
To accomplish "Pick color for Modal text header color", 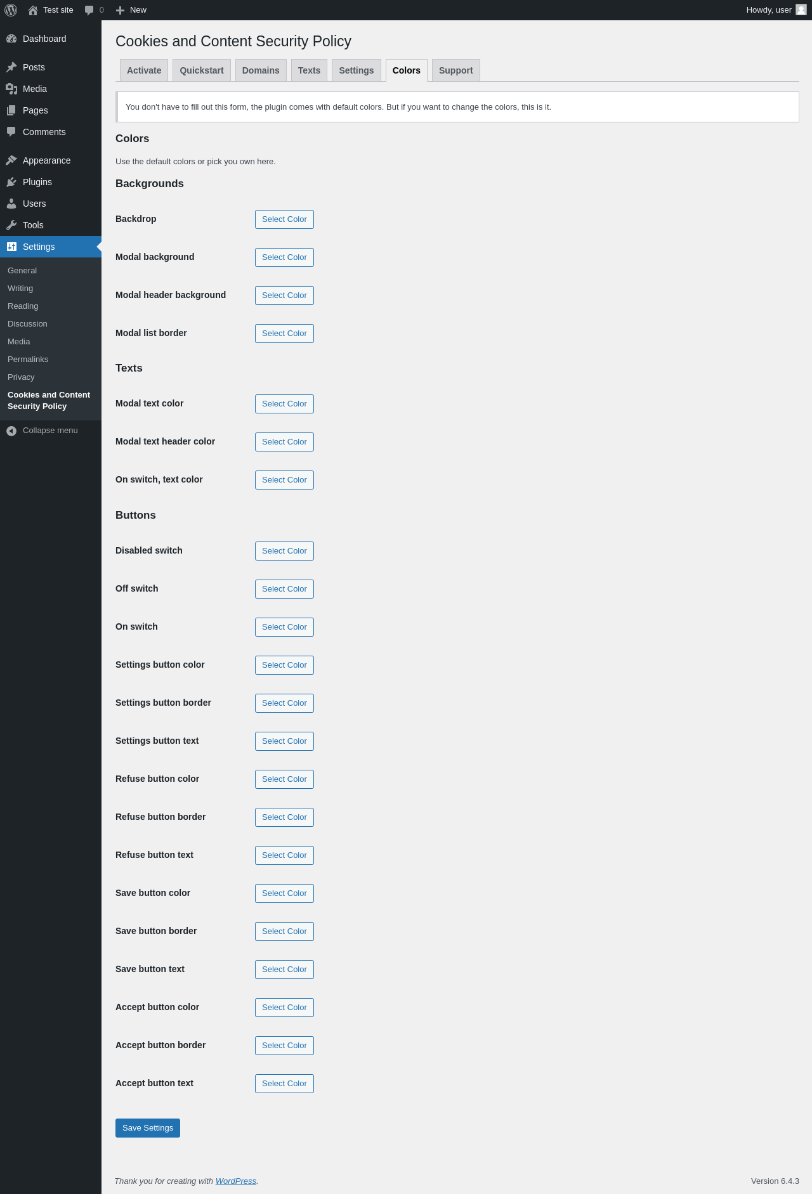I will coord(284,442).
